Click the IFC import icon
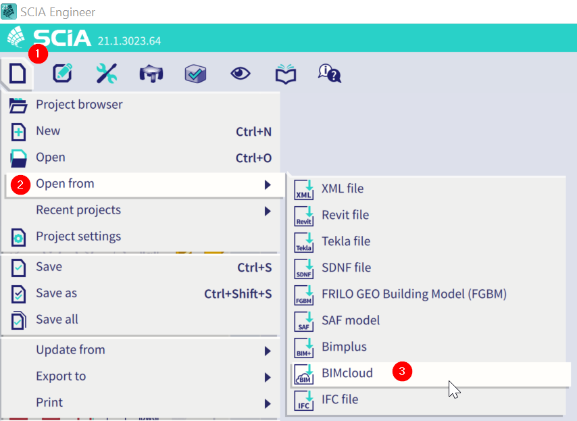The image size is (577, 421). pyautogui.click(x=304, y=401)
